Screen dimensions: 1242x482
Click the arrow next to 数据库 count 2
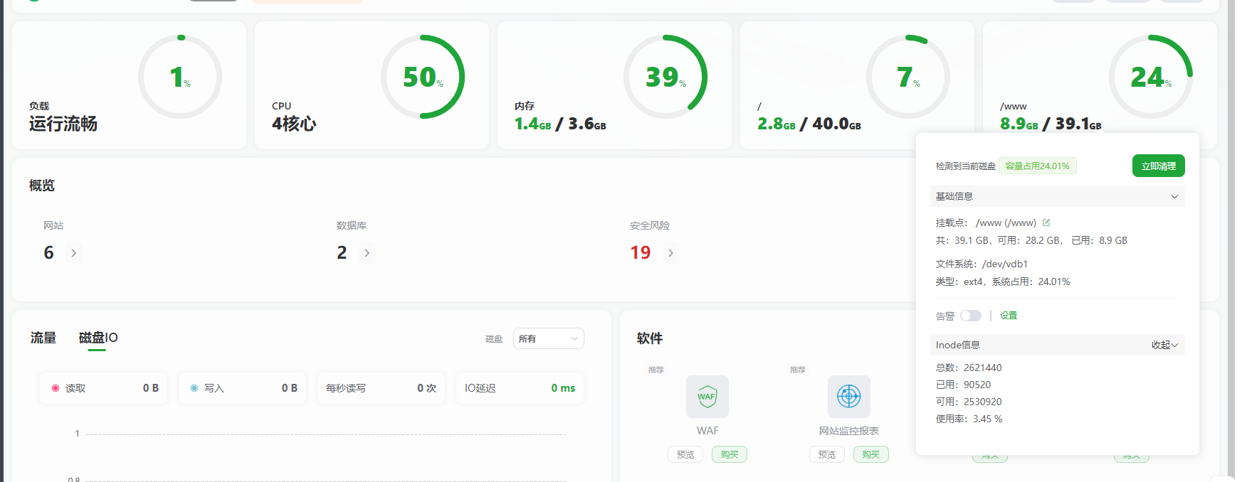tap(367, 253)
